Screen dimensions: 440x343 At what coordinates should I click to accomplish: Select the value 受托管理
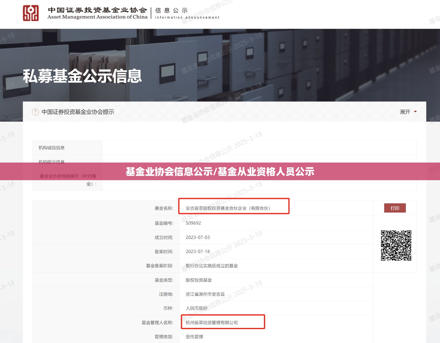point(195,337)
